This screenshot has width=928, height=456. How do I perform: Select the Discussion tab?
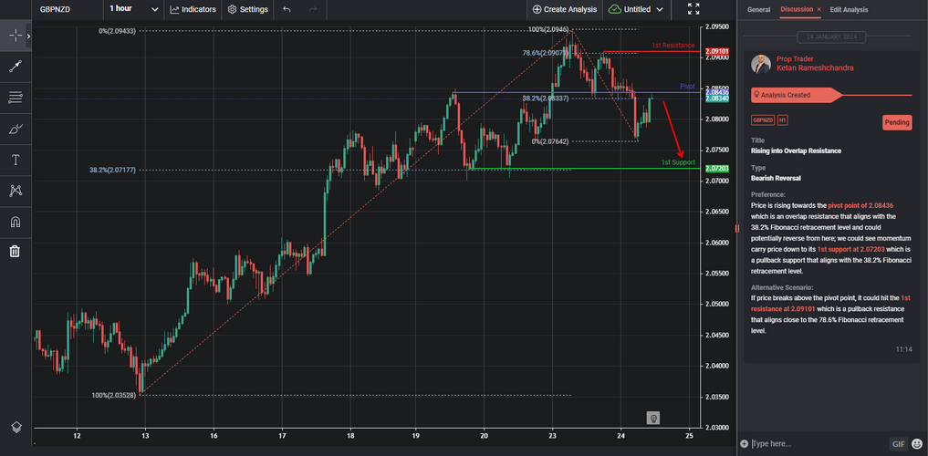(x=797, y=9)
